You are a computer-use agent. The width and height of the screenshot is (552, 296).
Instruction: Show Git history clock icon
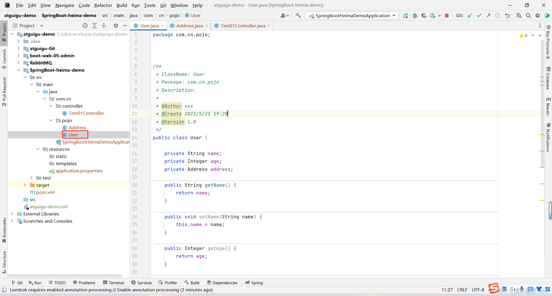click(x=498, y=16)
